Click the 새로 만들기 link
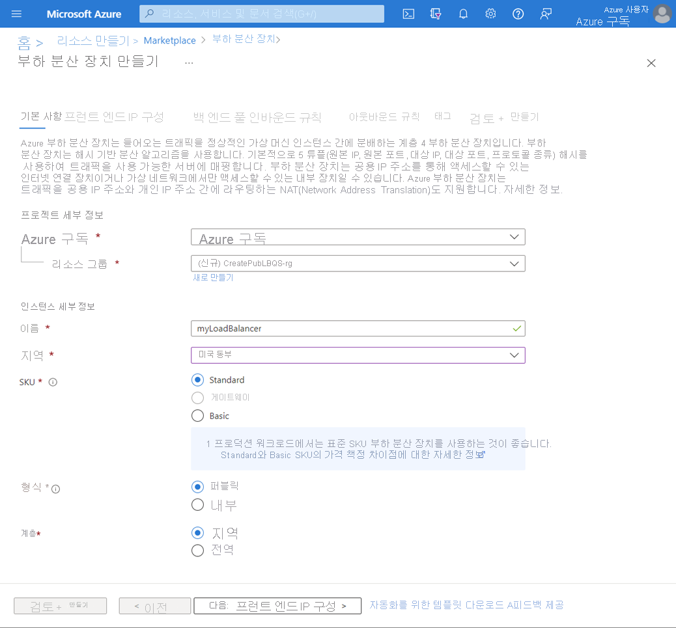 [x=213, y=278]
